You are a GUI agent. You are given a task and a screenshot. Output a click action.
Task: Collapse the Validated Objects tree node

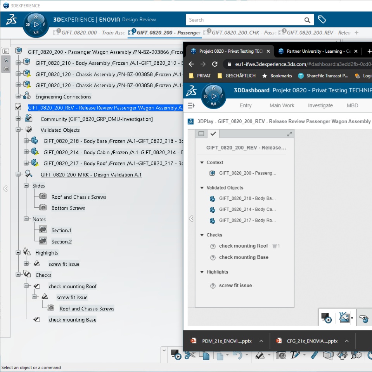(18, 129)
